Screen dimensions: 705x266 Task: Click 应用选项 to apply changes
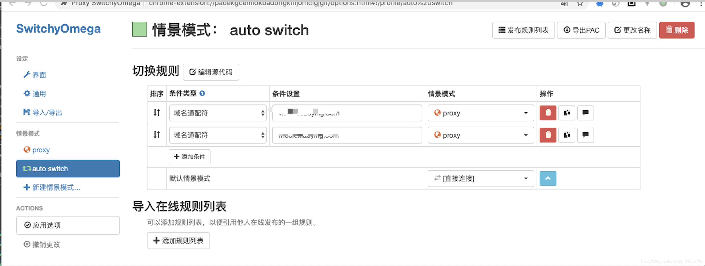(x=68, y=225)
